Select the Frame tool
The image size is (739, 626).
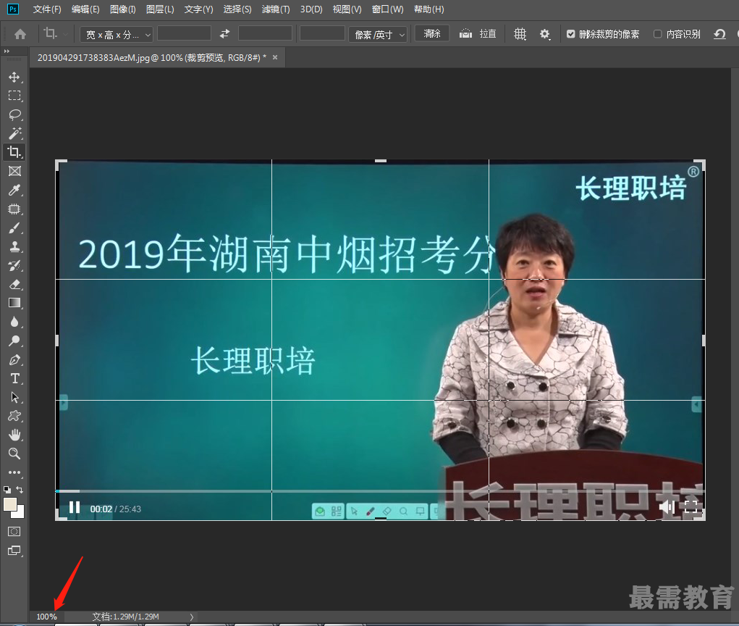[x=14, y=171]
